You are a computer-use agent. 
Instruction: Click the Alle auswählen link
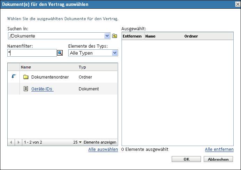click(x=103, y=149)
